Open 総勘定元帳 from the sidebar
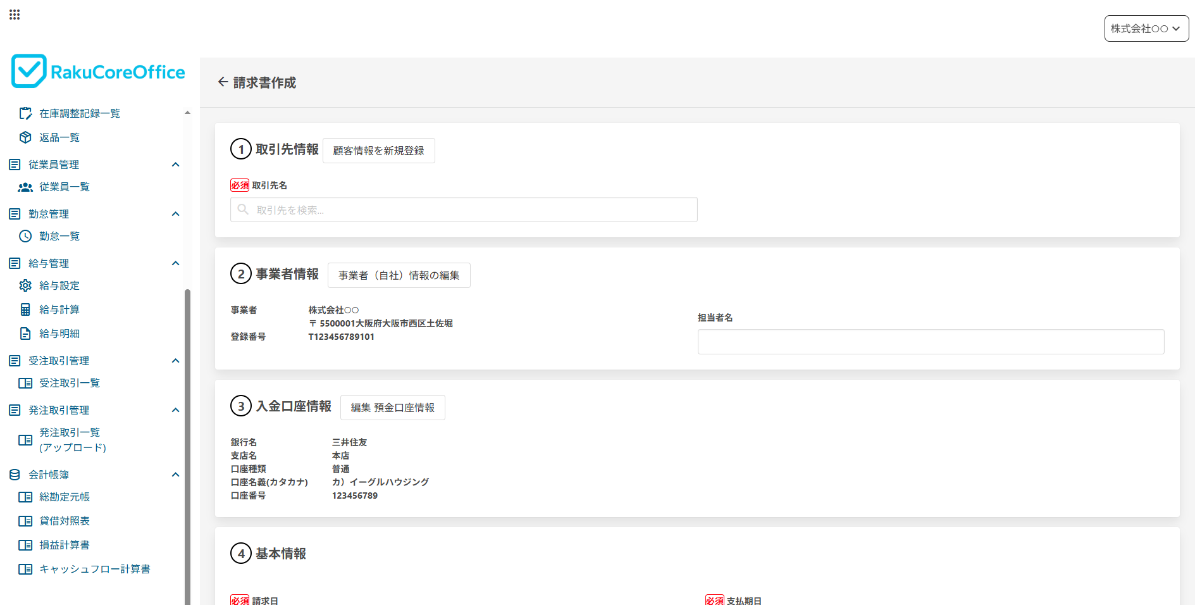This screenshot has height=605, width=1195. point(65,497)
